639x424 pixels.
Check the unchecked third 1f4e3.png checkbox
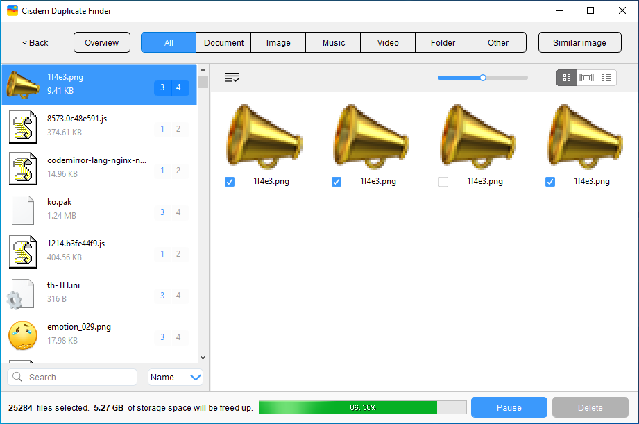coord(443,181)
